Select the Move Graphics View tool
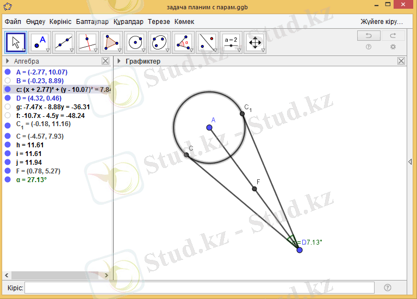This screenshot has width=417, height=299. click(255, 41)
